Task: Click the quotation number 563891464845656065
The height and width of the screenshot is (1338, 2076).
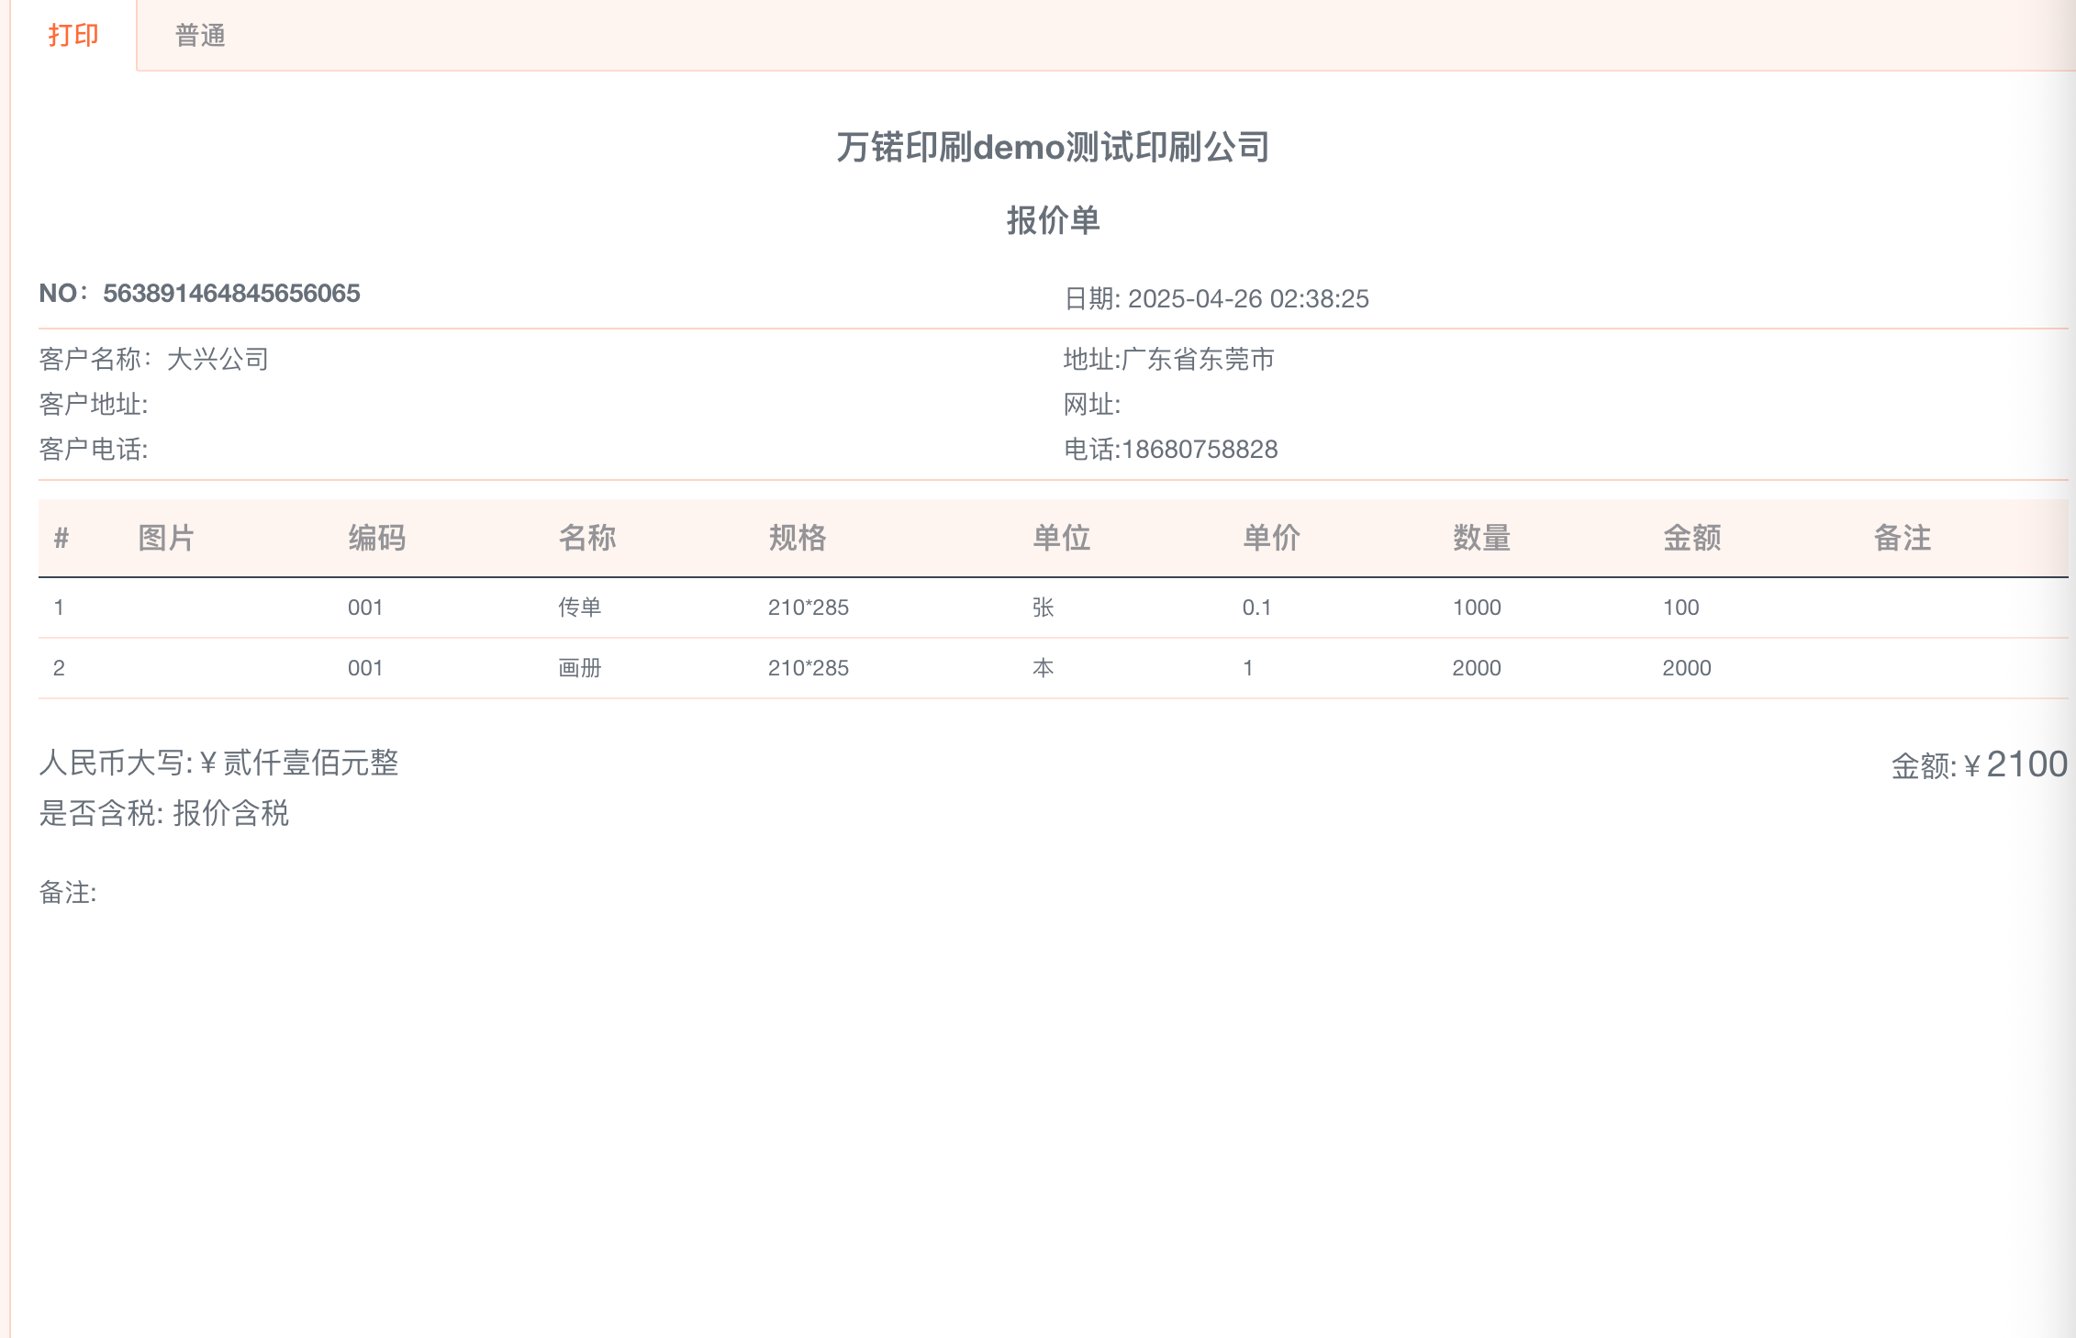Action: click(231, 294)
